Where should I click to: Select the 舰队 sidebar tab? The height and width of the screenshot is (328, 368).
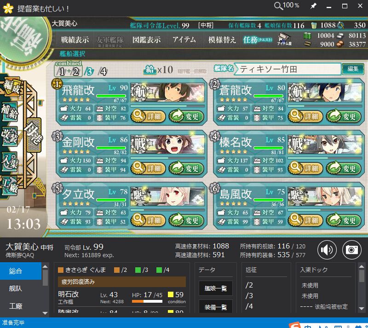(21, 288)
